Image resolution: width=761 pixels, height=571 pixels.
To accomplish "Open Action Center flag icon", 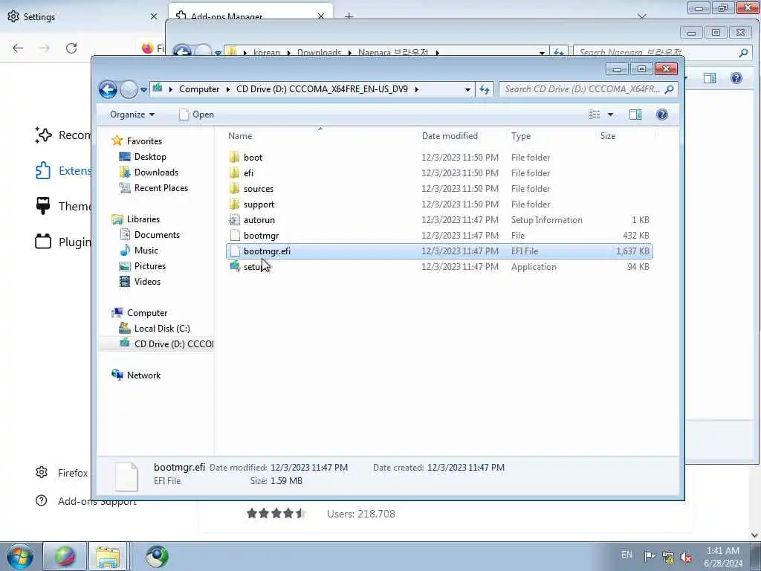I will (x=649, y=556).
